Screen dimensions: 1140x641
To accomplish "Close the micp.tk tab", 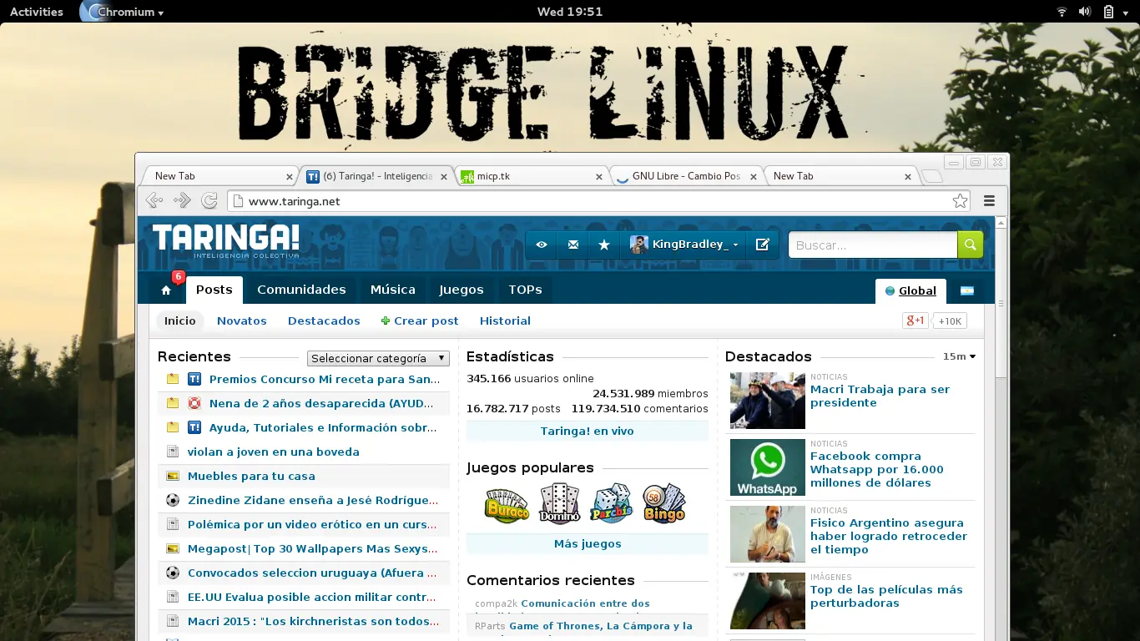I will tap(599, 177).
